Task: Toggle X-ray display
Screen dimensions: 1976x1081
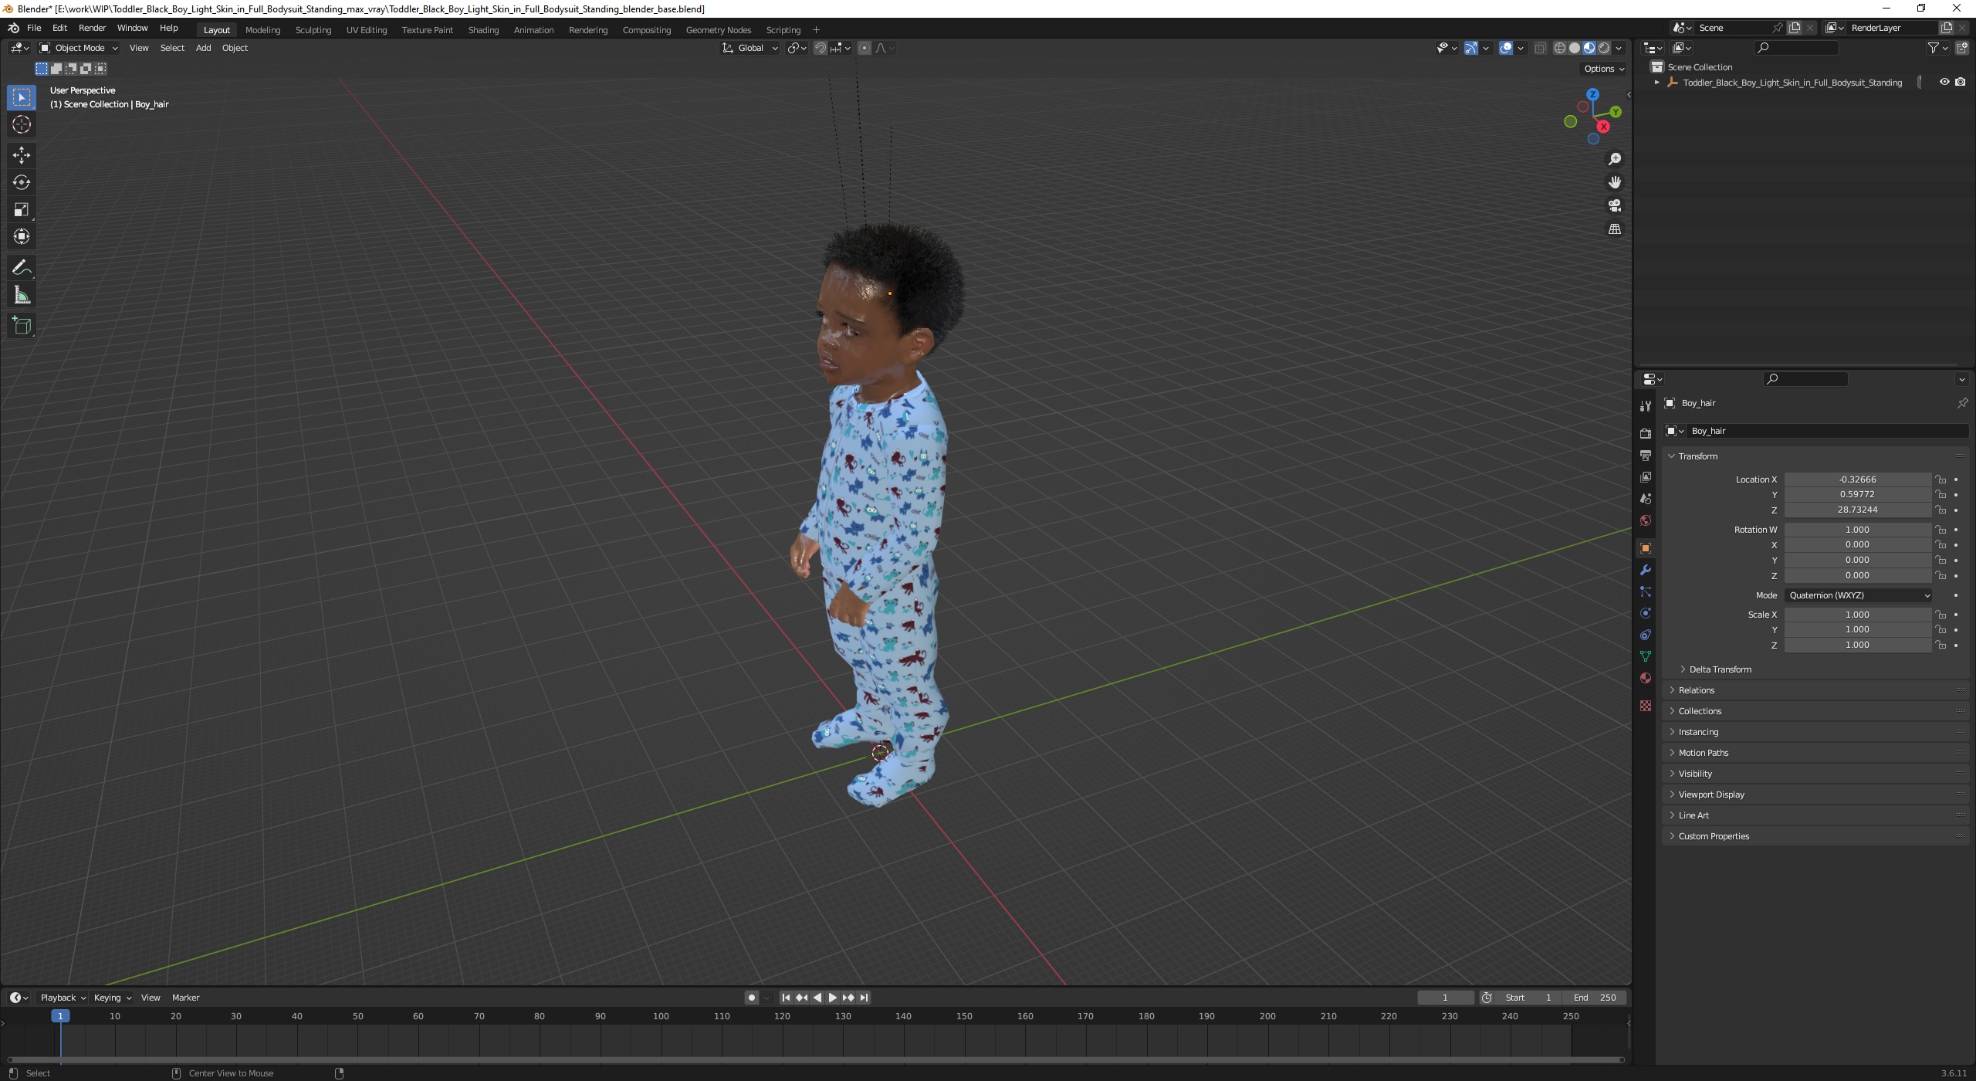Action: tap(1540, 48)
